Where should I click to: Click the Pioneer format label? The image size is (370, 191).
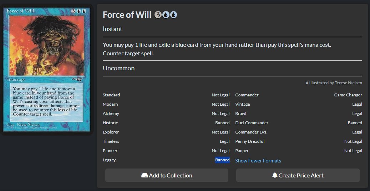[x=110, y=151]
